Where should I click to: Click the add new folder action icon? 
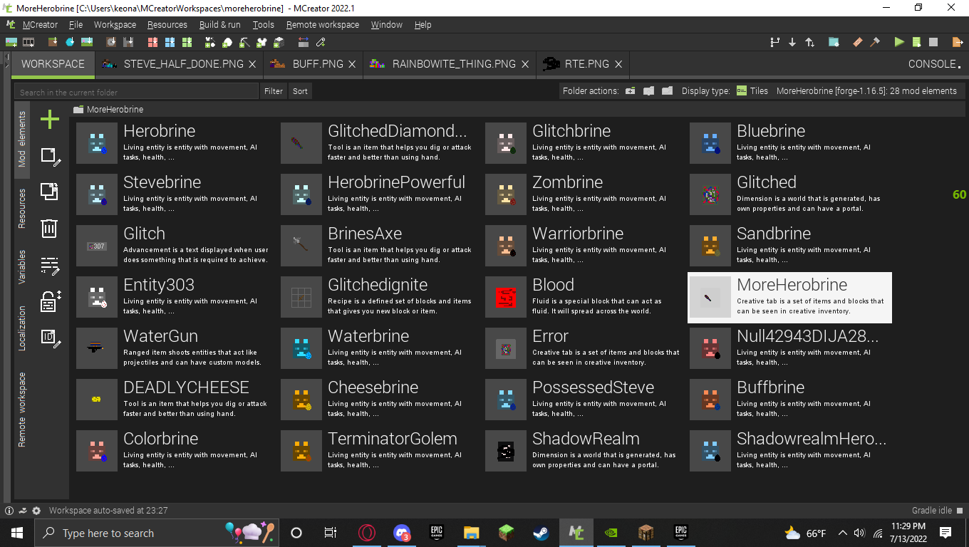tap(631, 90)
